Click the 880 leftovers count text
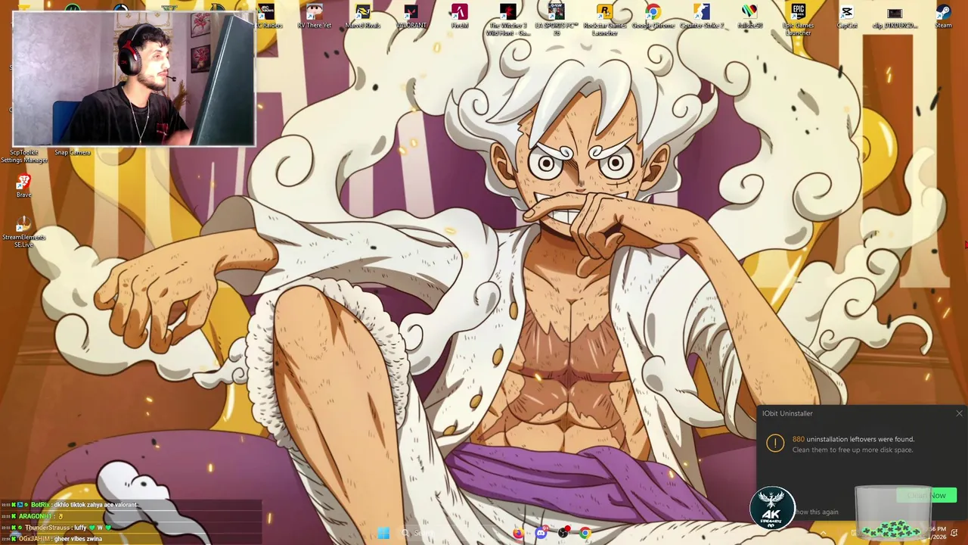The height and width of the screenshot is (545, 968). coord(798,439)
